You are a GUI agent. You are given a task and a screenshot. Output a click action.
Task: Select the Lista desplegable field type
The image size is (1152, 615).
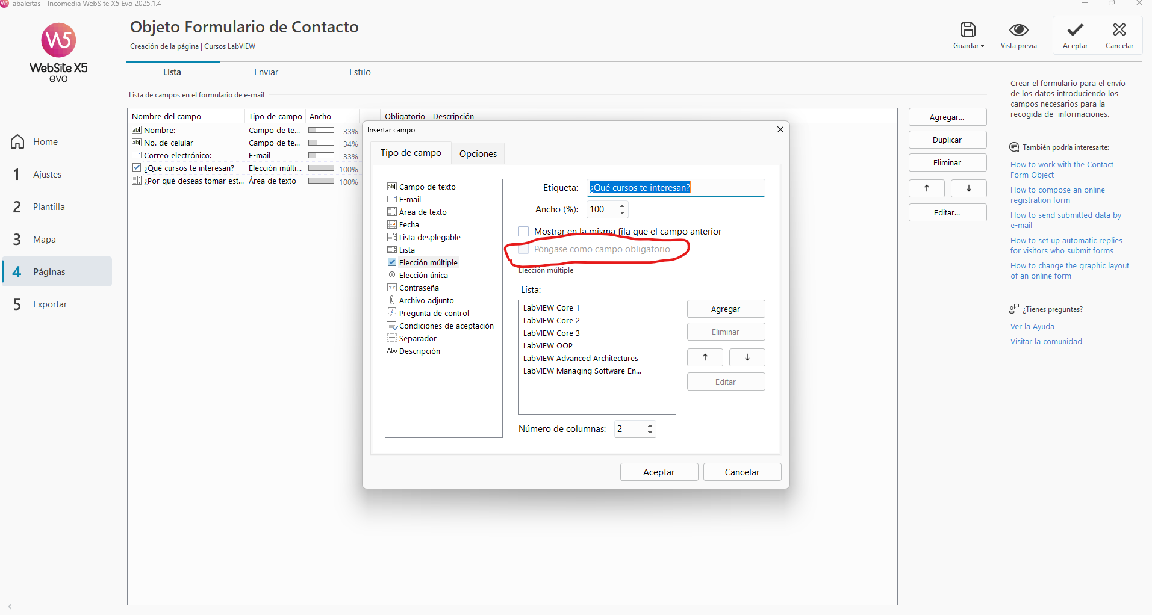pos(429,237)
